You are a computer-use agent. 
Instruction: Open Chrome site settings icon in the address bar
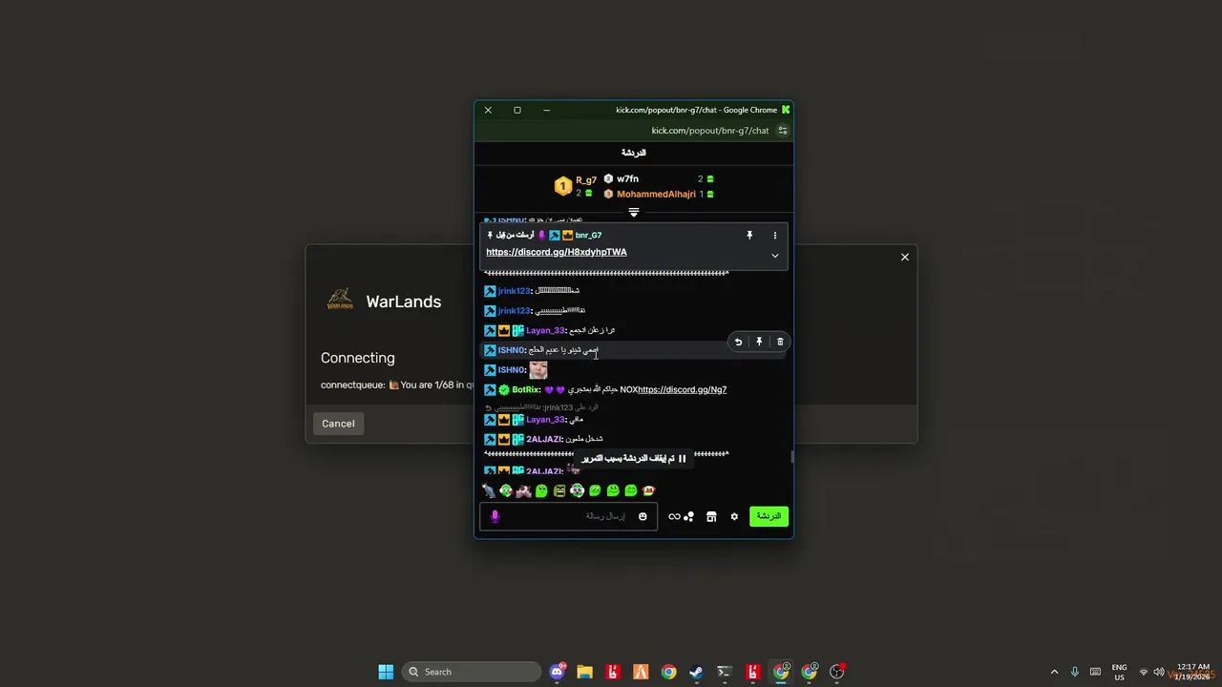pyautogui.click(x=783, y=131)
